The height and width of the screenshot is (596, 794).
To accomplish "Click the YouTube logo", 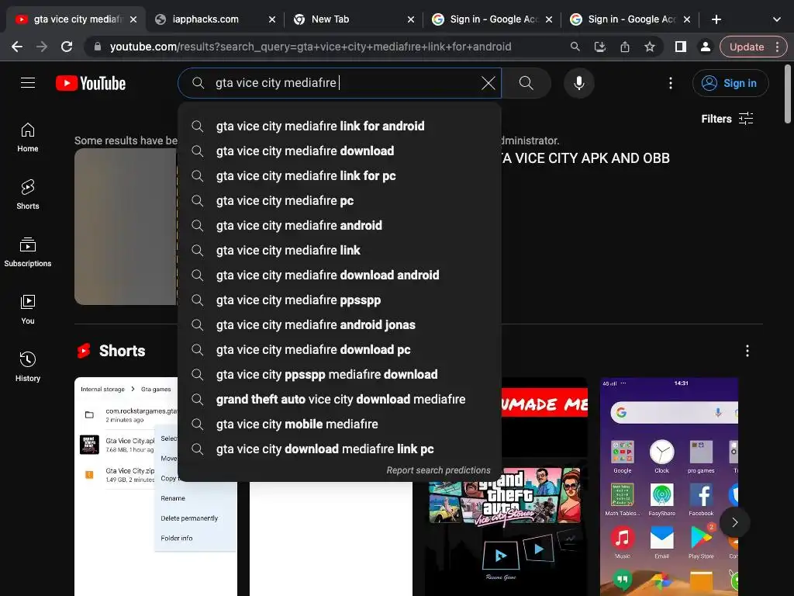I will coord(91,83).
